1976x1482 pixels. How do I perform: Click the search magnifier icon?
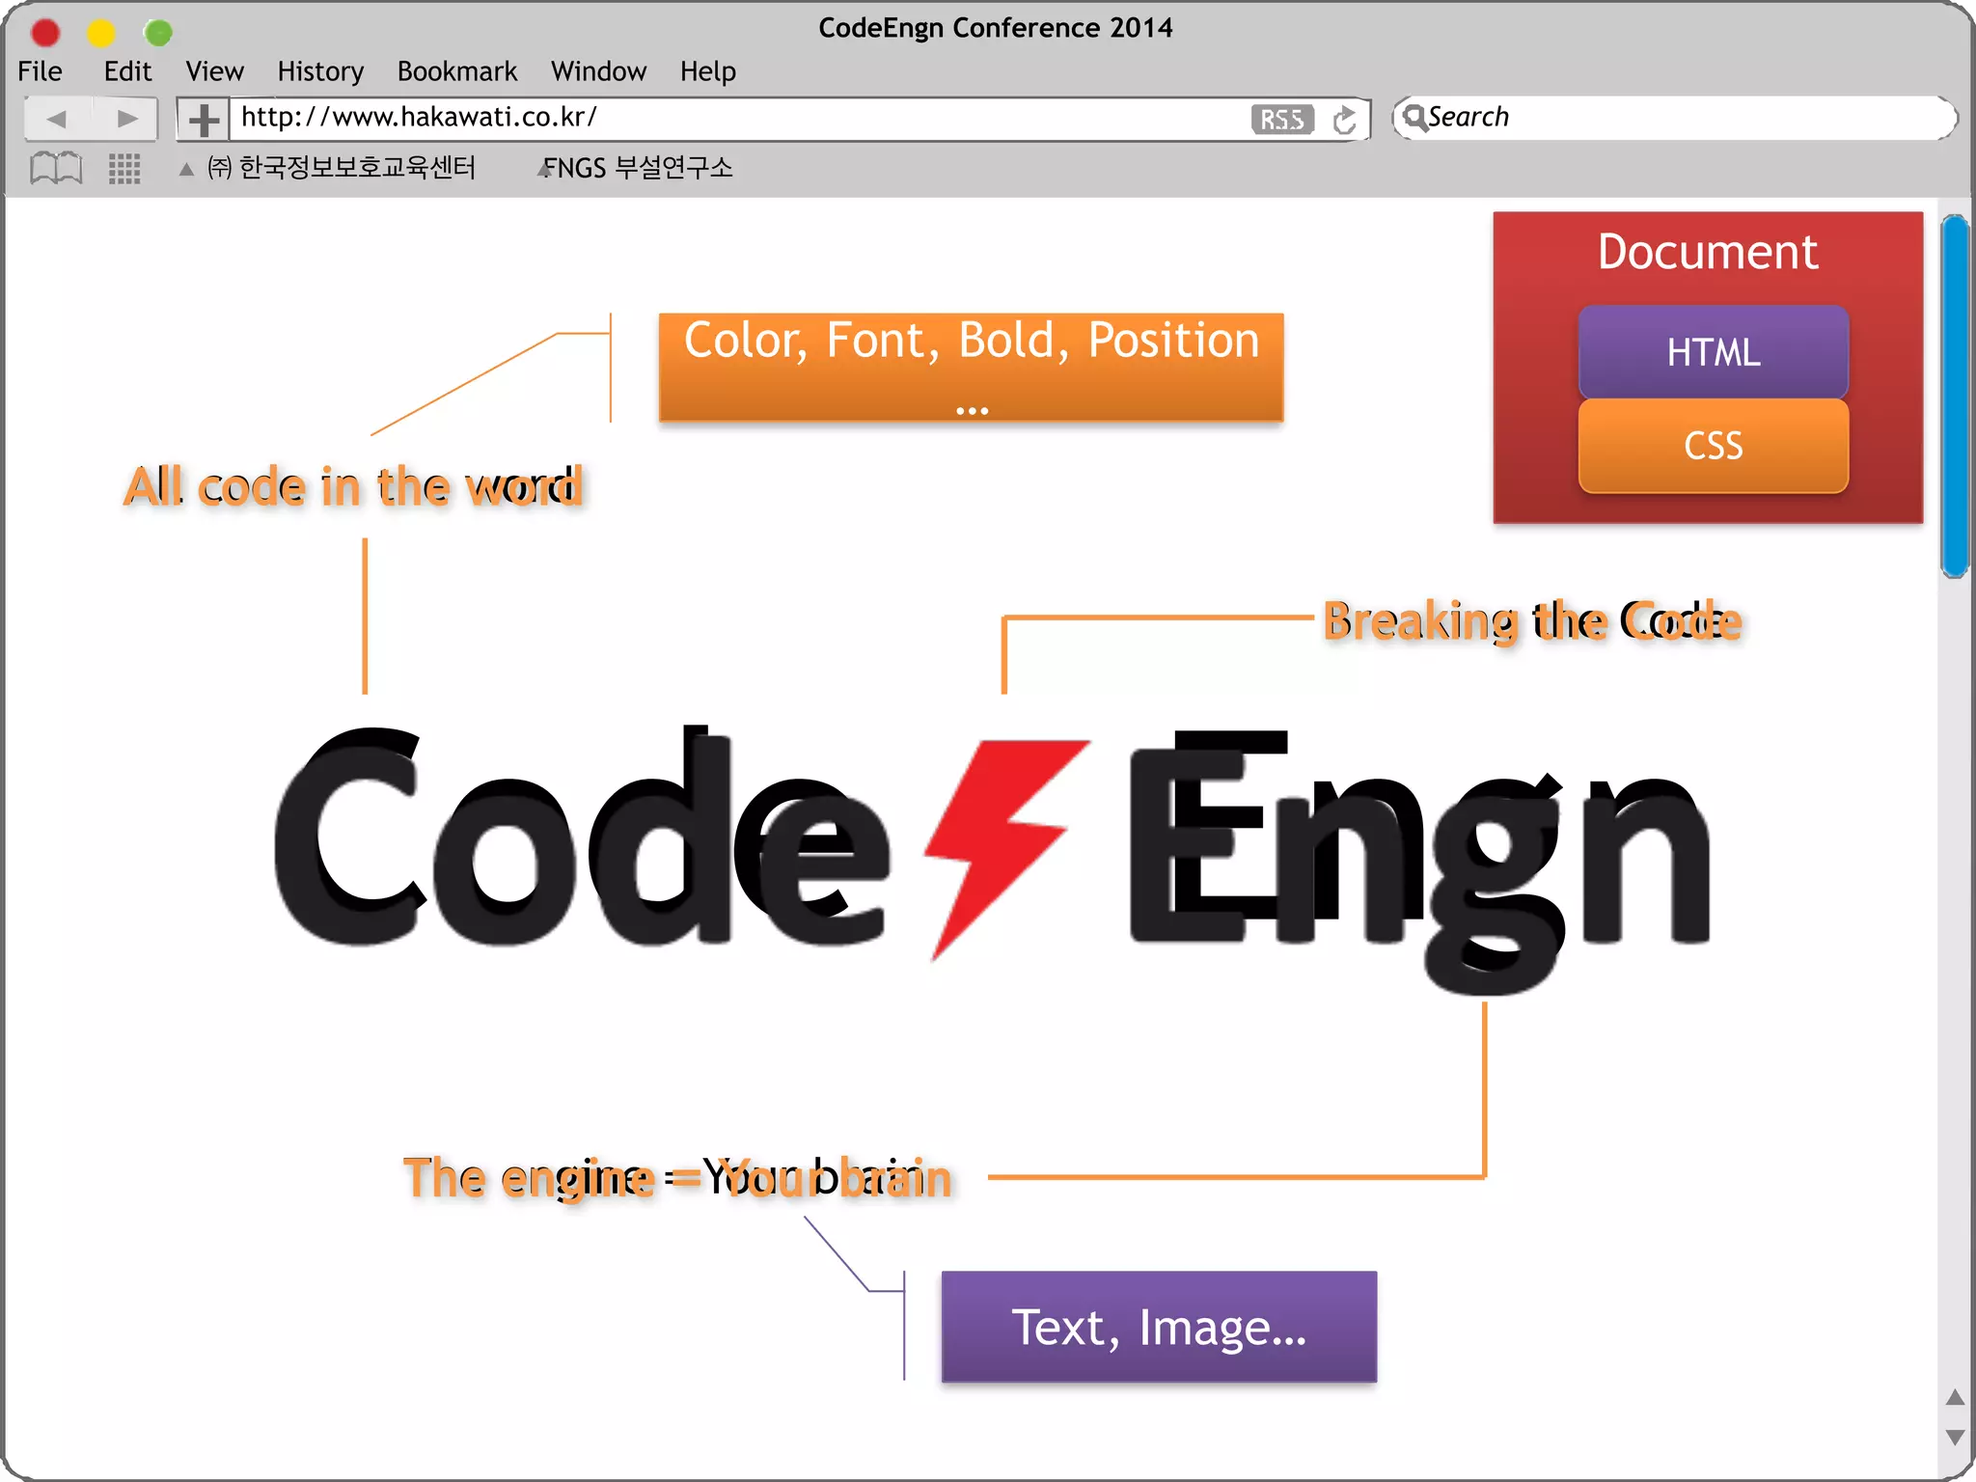[x=1413, y=118]
